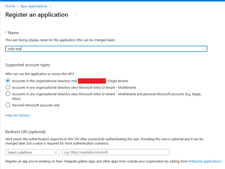
Task: Click the chevron after App registrations breadcrumb
Action: tap(50, 6)
